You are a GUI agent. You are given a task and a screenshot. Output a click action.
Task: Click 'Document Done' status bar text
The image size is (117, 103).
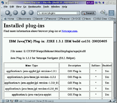click(39, 101)
